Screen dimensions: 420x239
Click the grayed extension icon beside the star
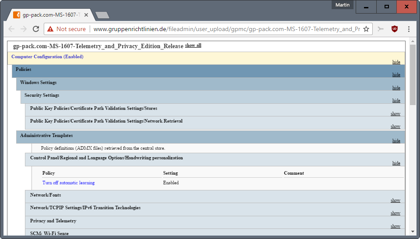click(380, 29)
